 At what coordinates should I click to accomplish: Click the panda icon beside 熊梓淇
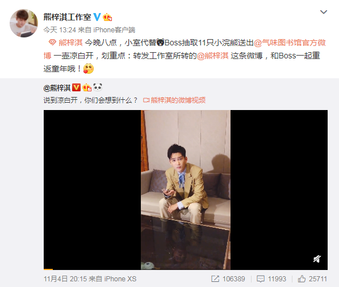(x=98, y=87)
